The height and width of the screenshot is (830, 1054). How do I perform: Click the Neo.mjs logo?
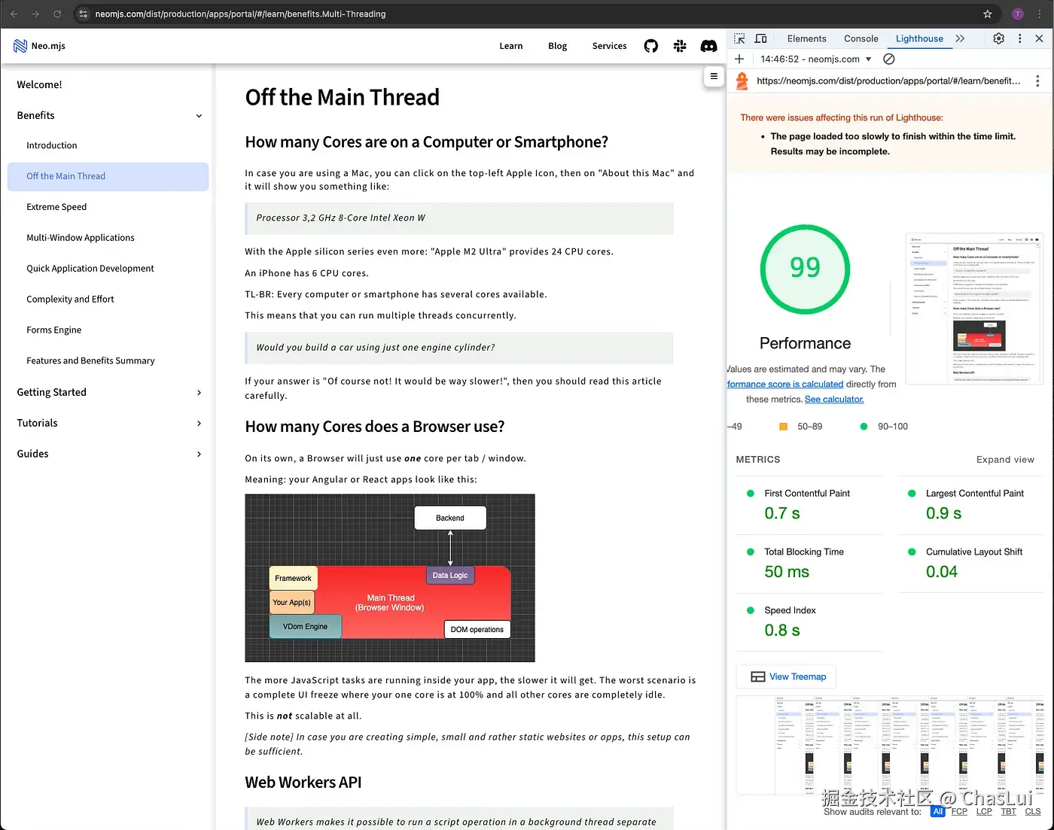[39, 46]
